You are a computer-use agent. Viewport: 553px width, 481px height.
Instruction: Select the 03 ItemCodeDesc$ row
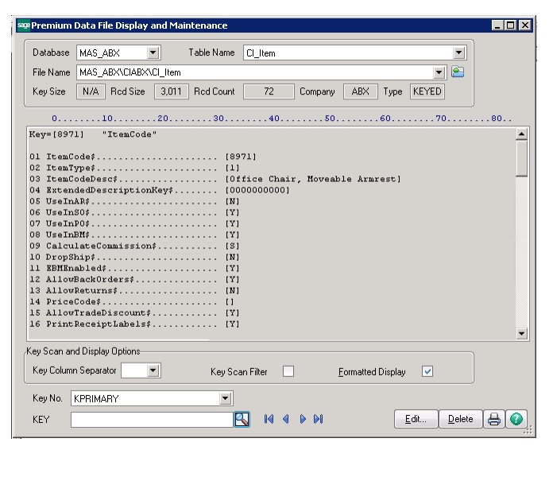click(215, 179)
